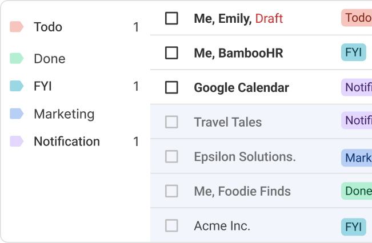Screen dimensions: 372x243
Task: Open the Google Calendar email
Action: tap(241, 87)
